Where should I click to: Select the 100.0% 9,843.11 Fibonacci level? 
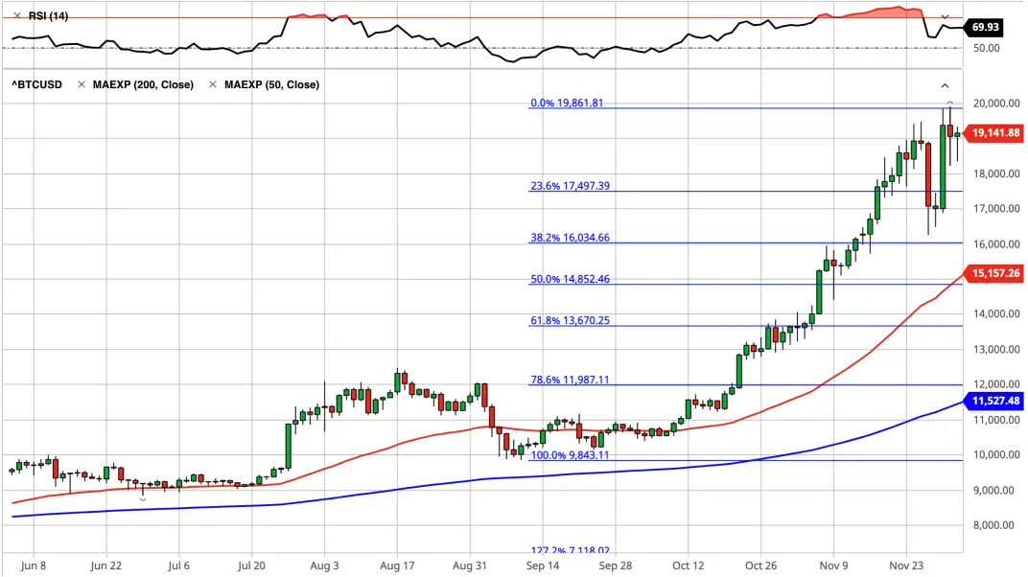pos(570,455)
